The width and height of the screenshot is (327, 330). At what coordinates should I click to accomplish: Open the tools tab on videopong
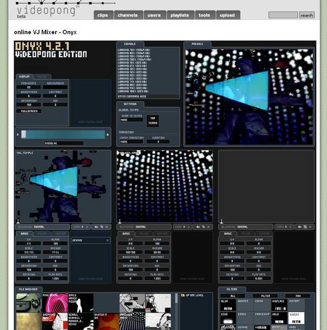click(x=204, y=15)
